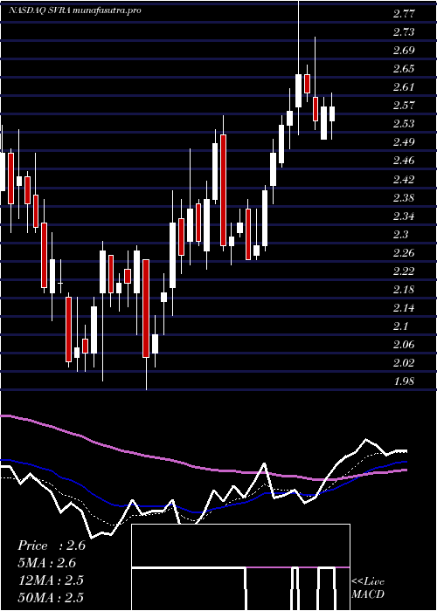Screen dimensions: 437x611
Task: Click the 2.22 price axis label
Action: coord(404,271)
